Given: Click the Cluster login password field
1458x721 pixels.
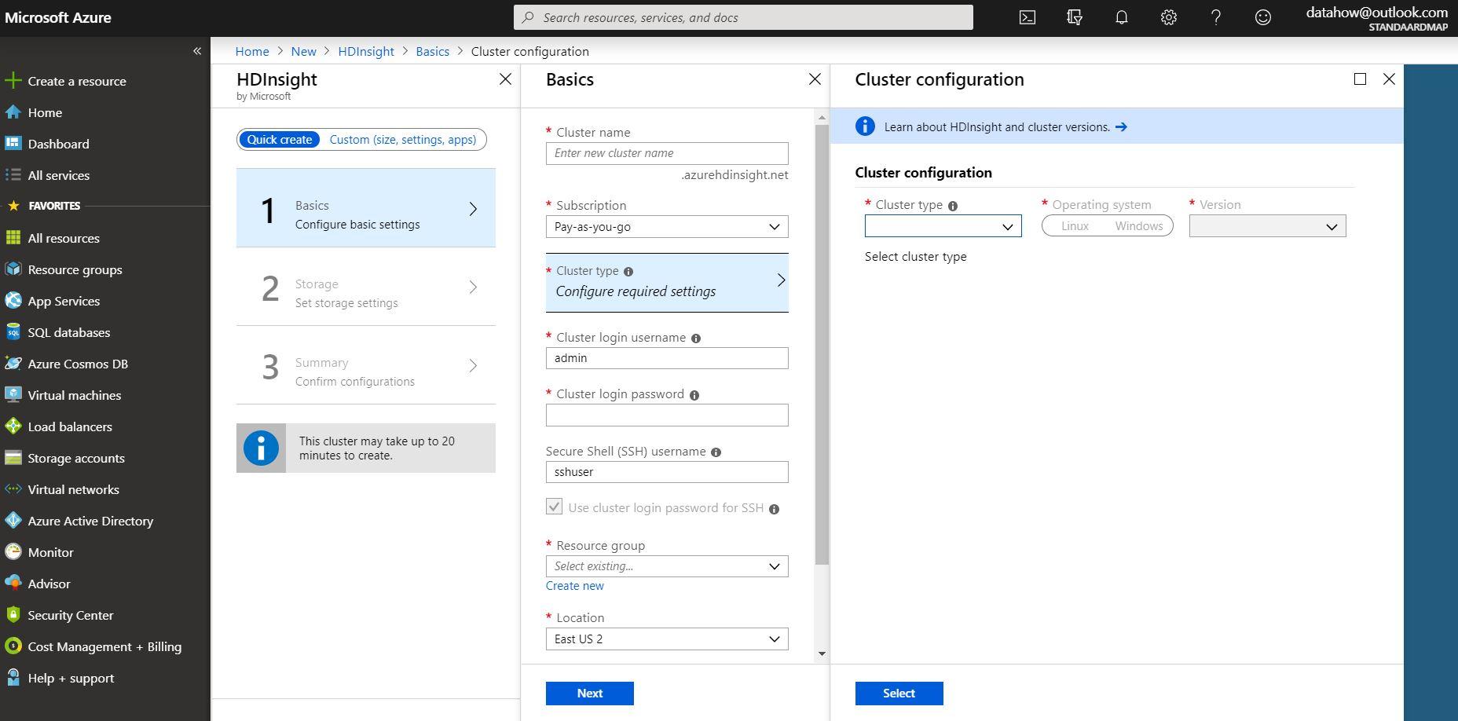Looking at the screenshot, I should pyautogui.click(x=667, y=415).
